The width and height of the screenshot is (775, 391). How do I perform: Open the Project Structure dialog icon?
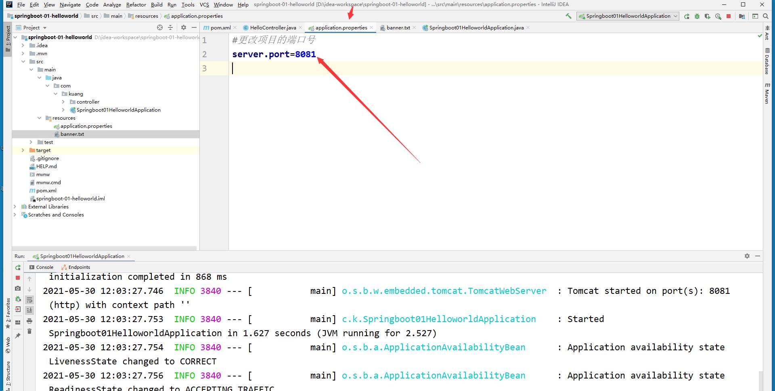click(x=742, y=16)
